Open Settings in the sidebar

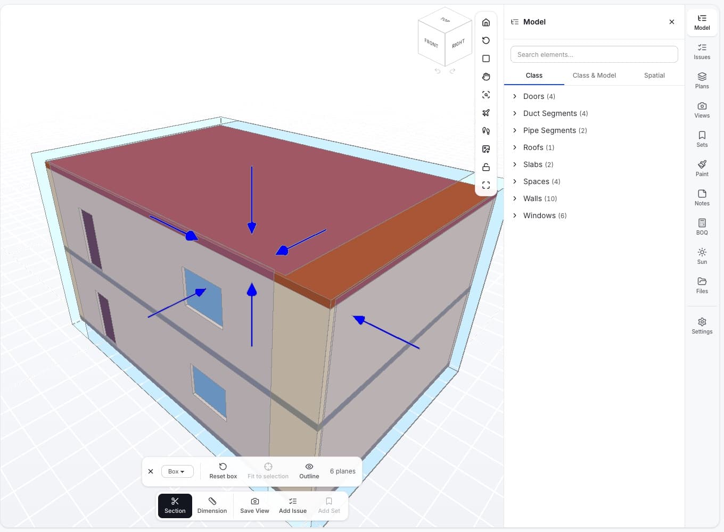702,326
